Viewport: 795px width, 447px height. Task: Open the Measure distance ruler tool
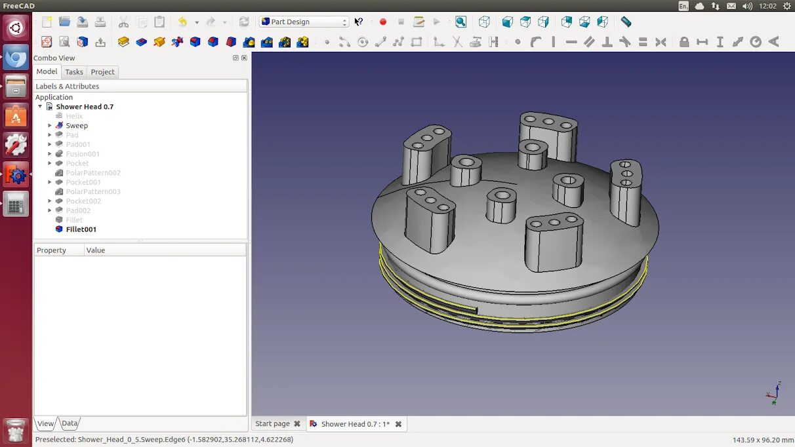[x=626, y=22]
